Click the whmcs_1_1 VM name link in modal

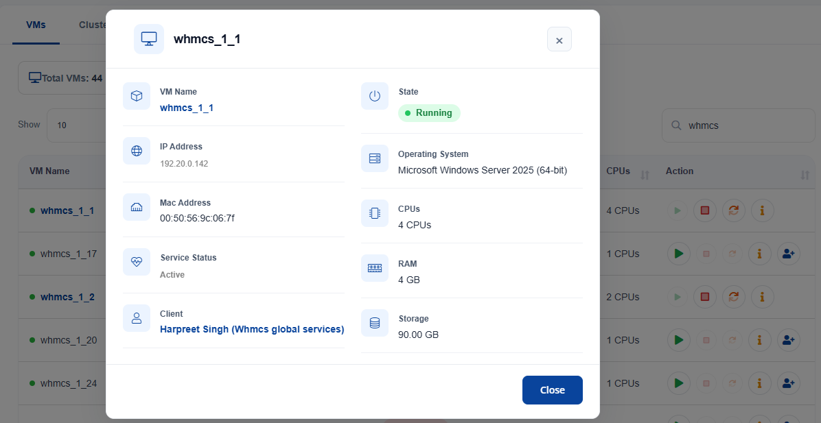pyautogui.click(x=187, y=108)
